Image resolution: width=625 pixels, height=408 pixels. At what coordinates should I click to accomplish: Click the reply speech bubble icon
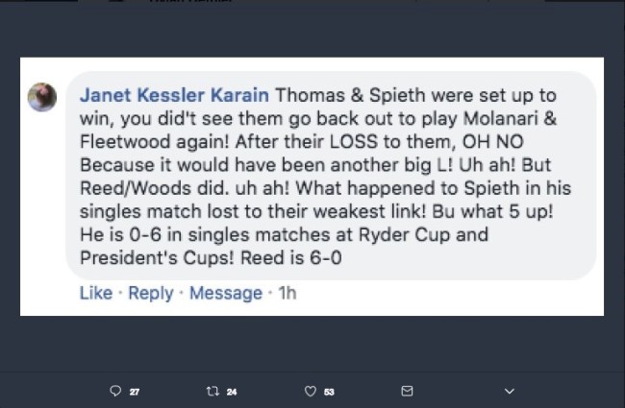pyautogui.click(x=116, y=391)
